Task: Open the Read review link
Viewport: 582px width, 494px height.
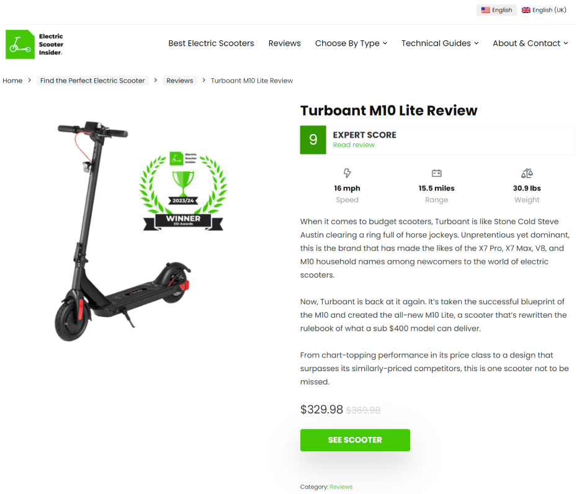Action: point(354,145)
